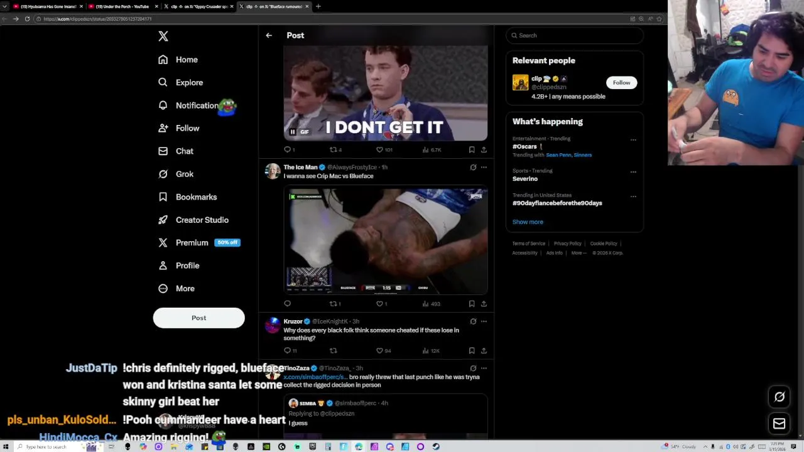Follow the clip account
The image size is (804, 452).
[621, 83]
